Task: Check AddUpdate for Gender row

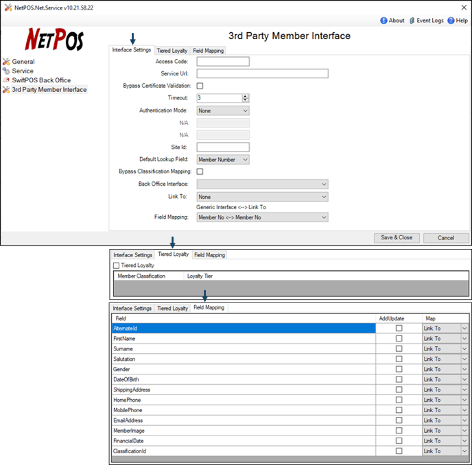Action: [x=399, y=369]
